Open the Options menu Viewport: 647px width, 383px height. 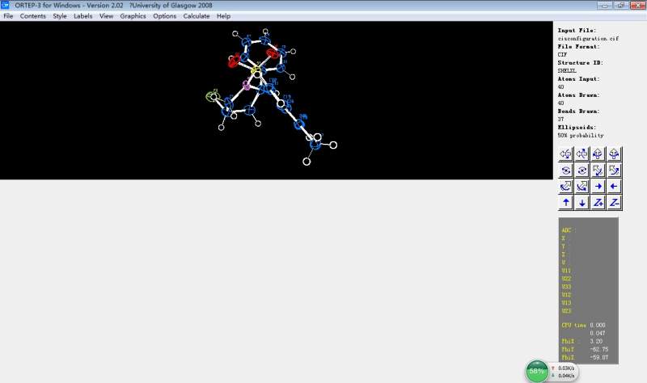coord(165,16)
